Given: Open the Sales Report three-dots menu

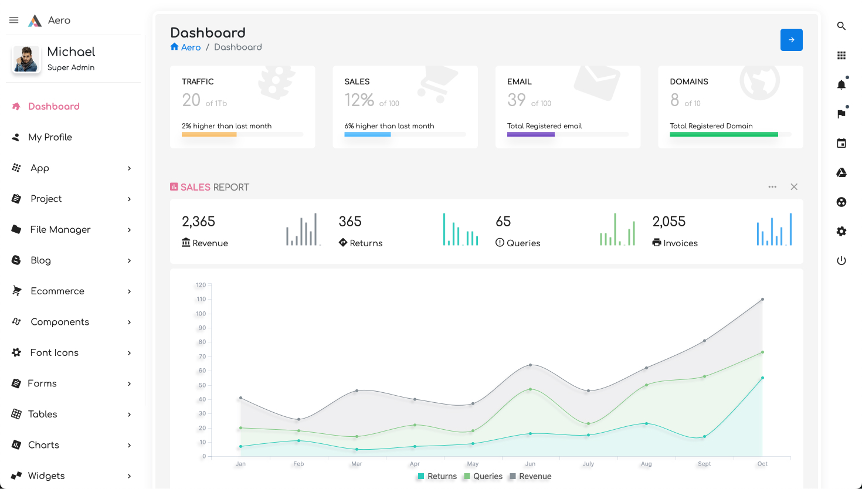Looking at the screenshot, I should tap(772, 187).
